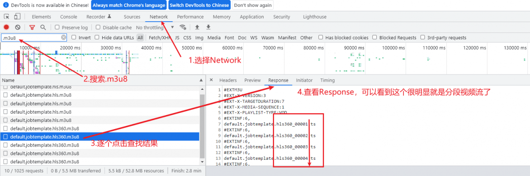Check Has blocked cookies option

pyautogui.click(x=321, y=37)
